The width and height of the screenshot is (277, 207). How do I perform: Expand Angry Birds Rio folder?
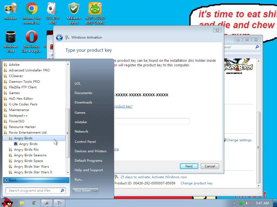pyautogui.click(x=34, y=149)
